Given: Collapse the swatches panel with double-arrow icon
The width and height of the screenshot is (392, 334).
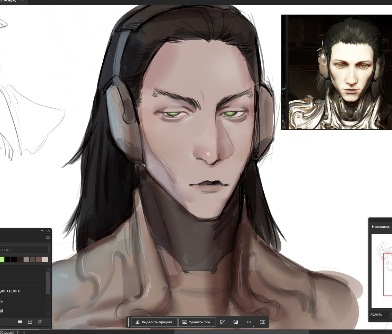Looking at the screenshot, I should 42,231.
